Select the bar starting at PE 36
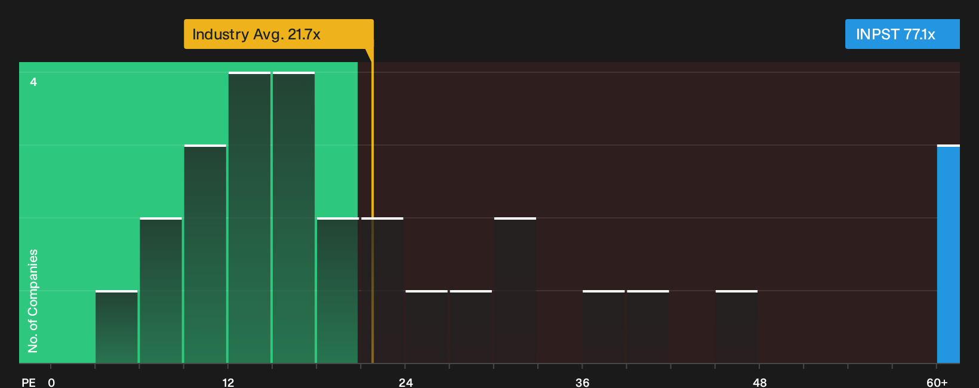Image resolution: width=979 pixels, height=388 pixels. pyautogui.click(x=604, y=327)
